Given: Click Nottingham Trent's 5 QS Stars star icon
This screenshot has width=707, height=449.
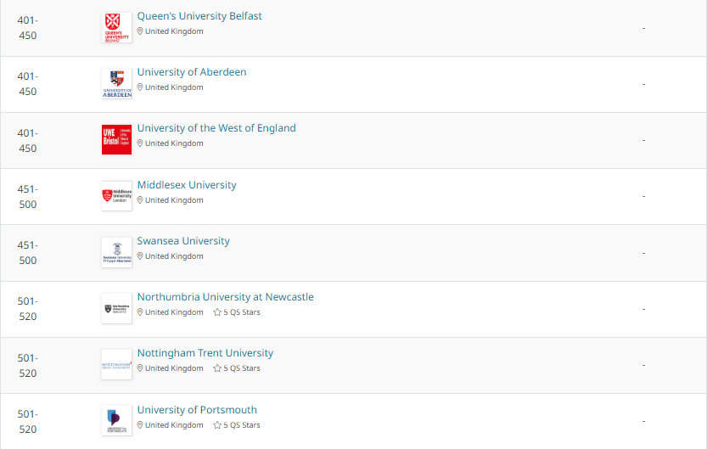Looking at the screenshot, I should pos(217,368).
